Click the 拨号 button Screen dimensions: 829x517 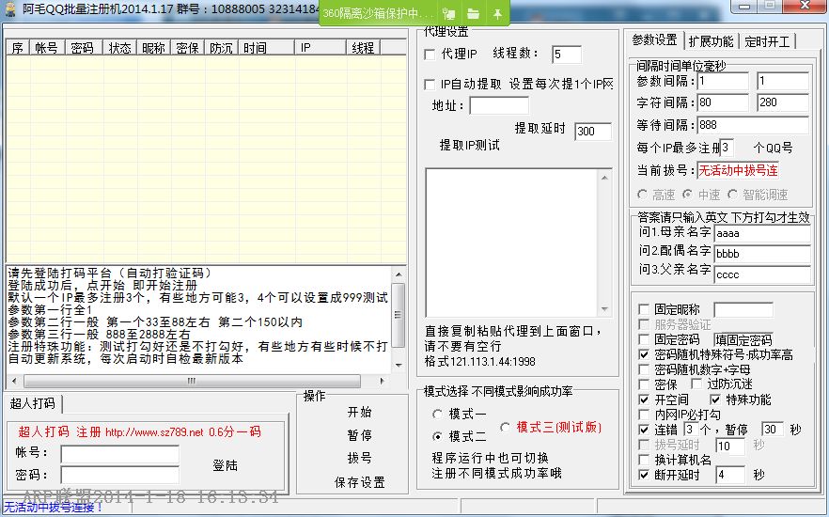pyautogui.click(x=359, y=458)
